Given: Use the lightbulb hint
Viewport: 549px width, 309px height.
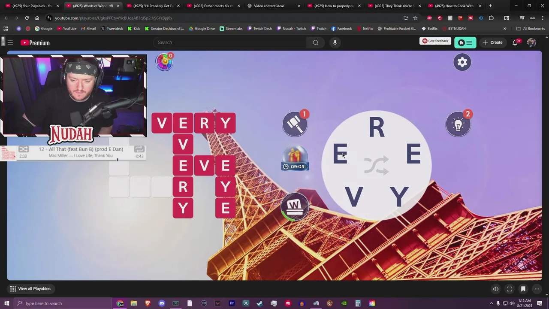Looking at the screenshot, I should click(458, 124).
